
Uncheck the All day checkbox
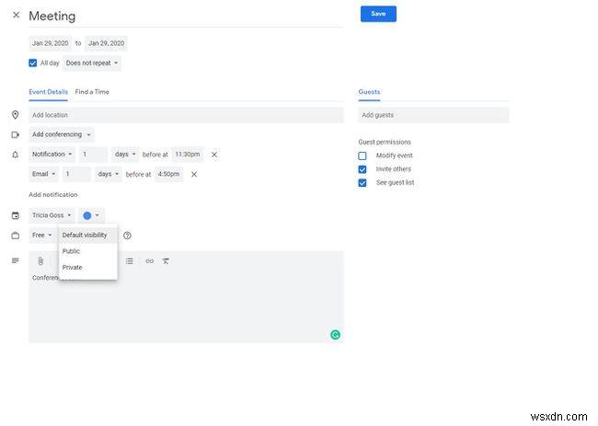click(x=33, y=63)
